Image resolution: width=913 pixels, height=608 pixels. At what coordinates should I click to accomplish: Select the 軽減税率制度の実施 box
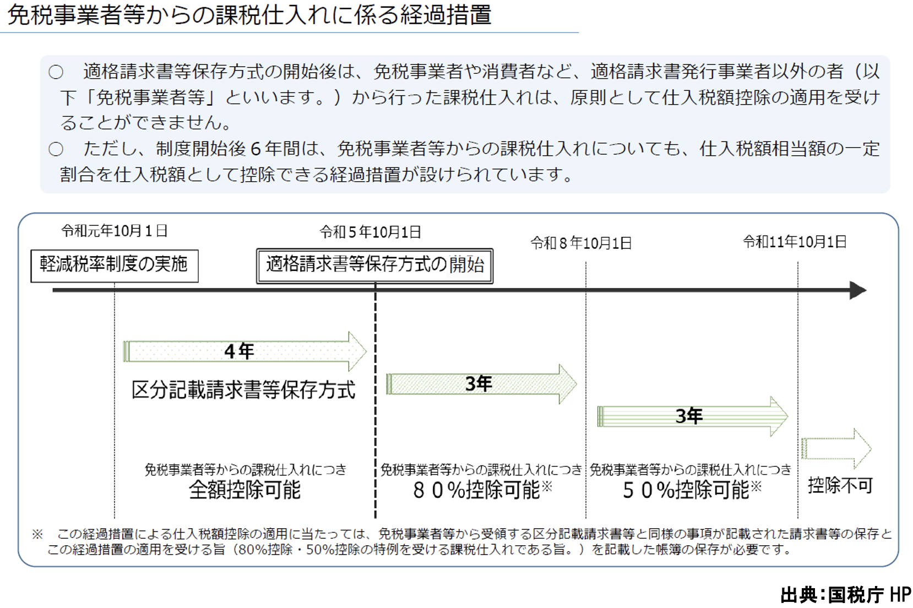click(115, 266)
